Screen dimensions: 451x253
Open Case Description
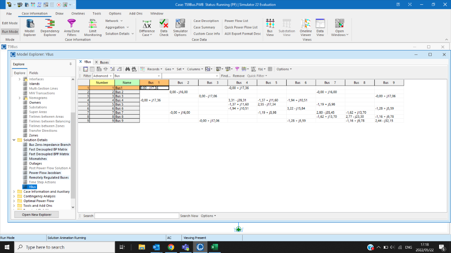coord(206,21)
